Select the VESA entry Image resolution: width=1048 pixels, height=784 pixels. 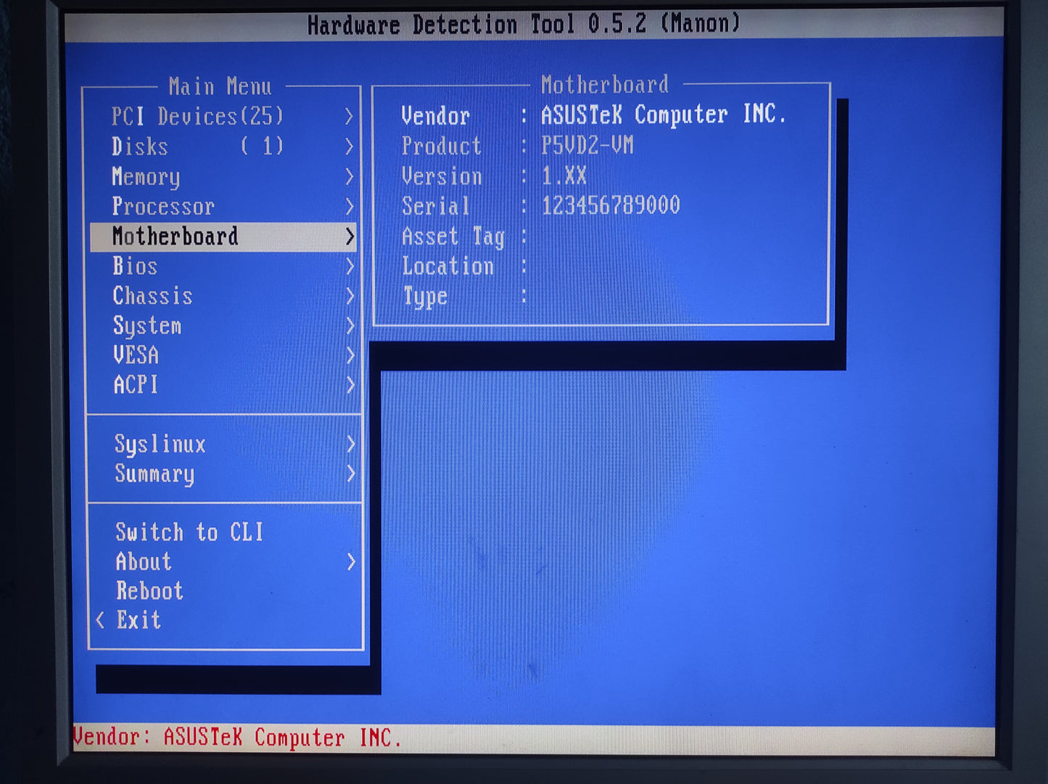[x=137, y=355]
